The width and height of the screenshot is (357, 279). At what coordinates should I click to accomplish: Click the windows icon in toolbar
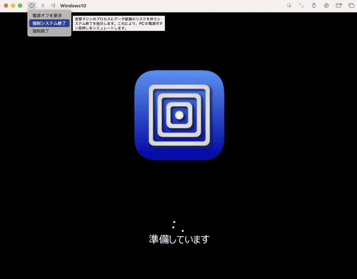point(351,5)
